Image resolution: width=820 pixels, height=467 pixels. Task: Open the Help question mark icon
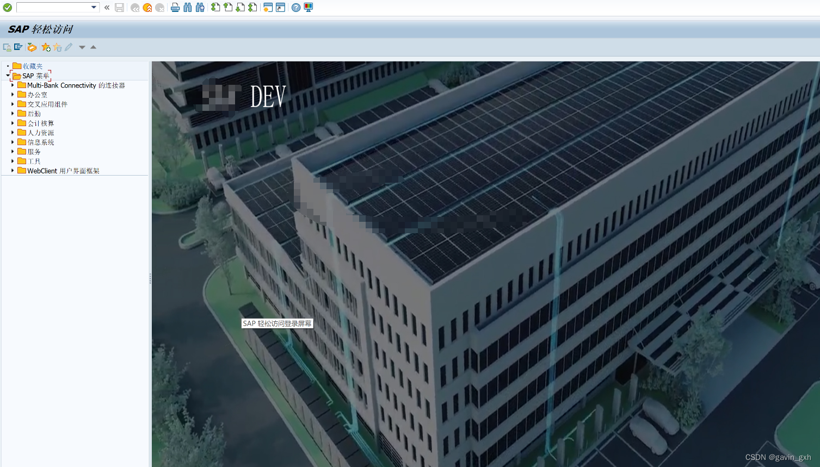pos(296,8)
